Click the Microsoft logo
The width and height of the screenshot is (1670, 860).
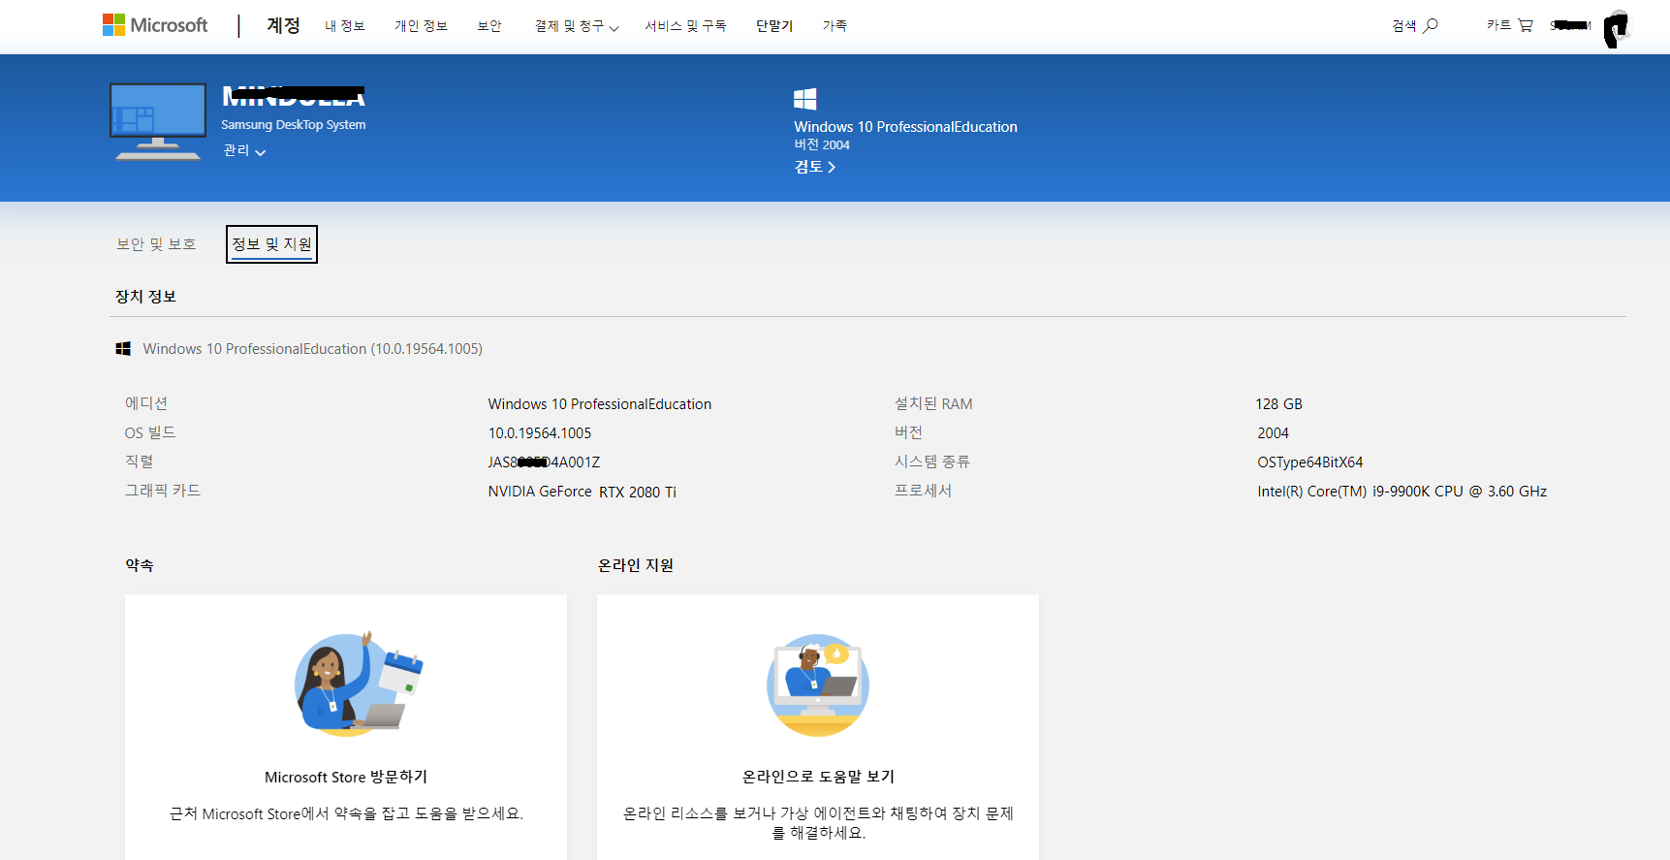tap(155, 25)
